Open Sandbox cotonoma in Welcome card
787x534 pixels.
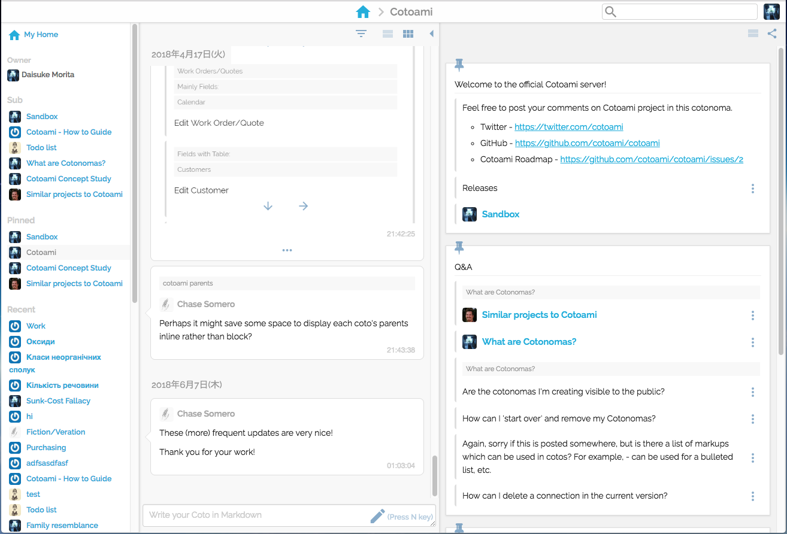click(x=501, y=214)
